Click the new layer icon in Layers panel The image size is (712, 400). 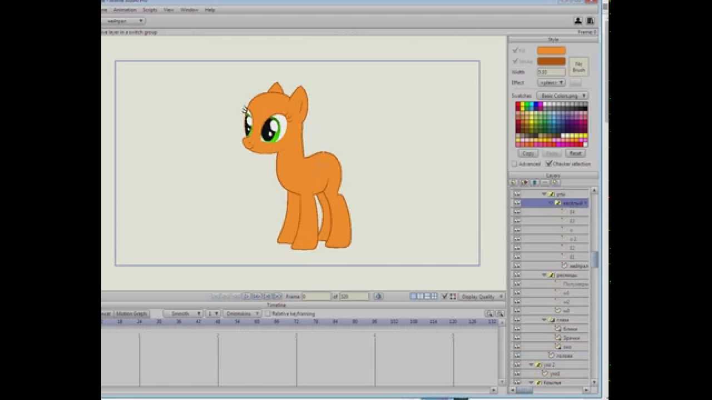(514, 183)
